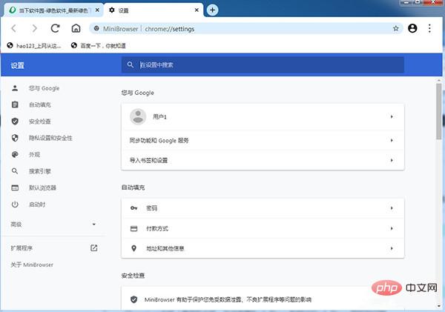Click the shield check icon beside 安全检查
Viewport: 445px width, 312px height.
(x=15, y=122)
